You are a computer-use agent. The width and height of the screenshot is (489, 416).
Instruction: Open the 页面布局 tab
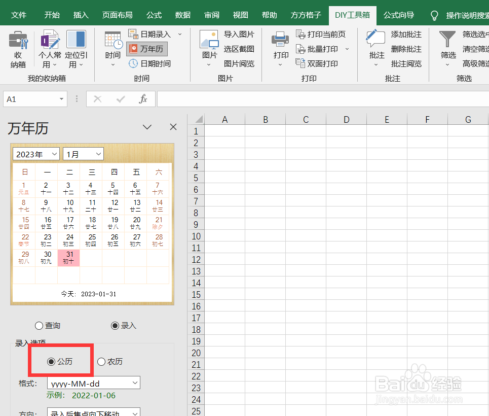click(x=117, y=15)
